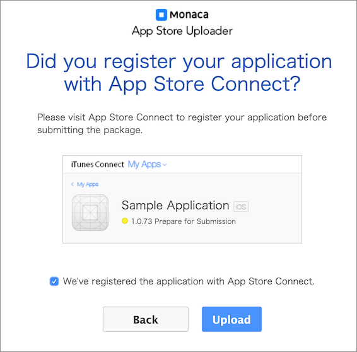
Task: Click the App Store Uploader subtitle
Action: (x=182, y=31)
